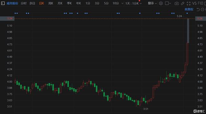Image resolution: width=206 pixels, height=114 pixels.
Task: Enter fullscreen chart mode
Action: (189, 3)
